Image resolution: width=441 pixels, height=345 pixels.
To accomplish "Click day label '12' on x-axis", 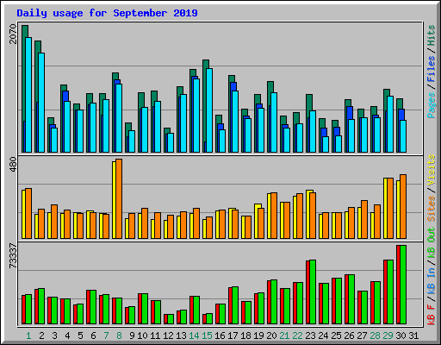I will click(168, 336).
